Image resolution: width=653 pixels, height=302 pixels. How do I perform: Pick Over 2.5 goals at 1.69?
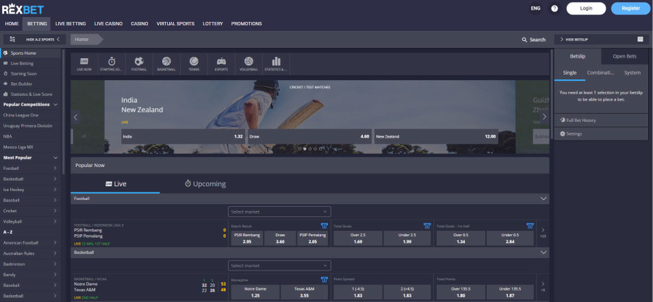pos(358,238)
